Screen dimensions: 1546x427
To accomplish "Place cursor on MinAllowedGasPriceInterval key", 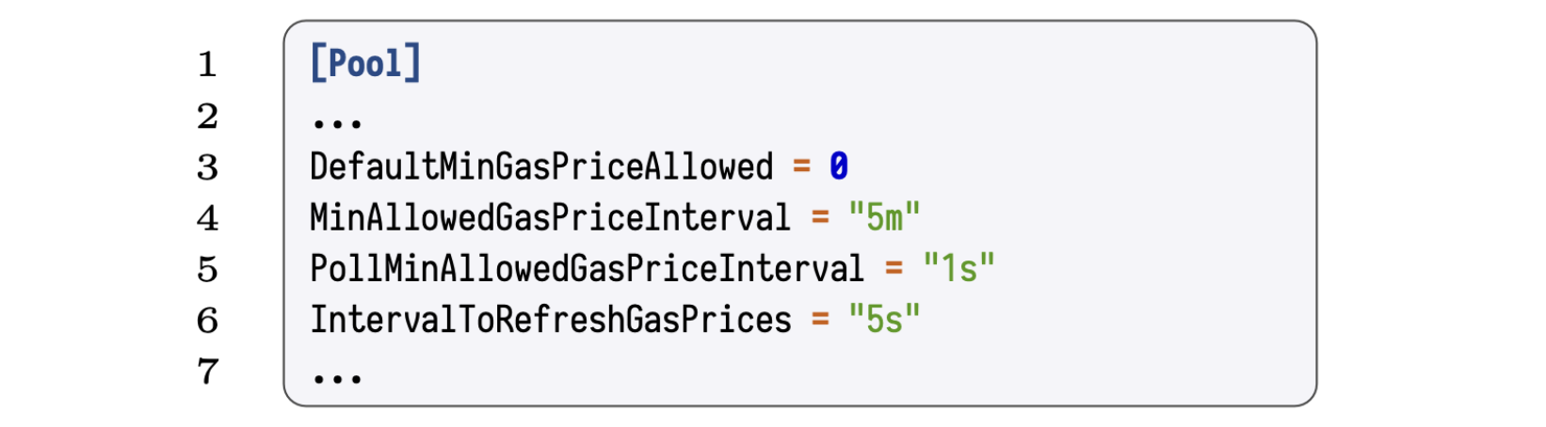I will [x=550, y=218].
